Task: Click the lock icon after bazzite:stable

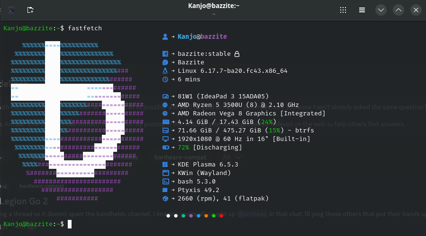Action: coord(237,54)
